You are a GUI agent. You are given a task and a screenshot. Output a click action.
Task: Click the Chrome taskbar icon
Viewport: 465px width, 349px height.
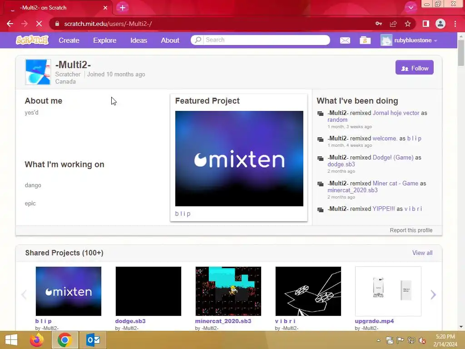click(x=65, y=340)
